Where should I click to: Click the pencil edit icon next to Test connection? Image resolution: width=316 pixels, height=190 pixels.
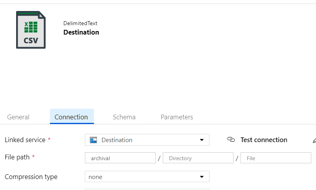(314, 140)
